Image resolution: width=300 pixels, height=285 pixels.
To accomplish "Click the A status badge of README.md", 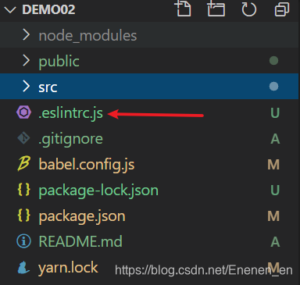I will click(275, 242).
